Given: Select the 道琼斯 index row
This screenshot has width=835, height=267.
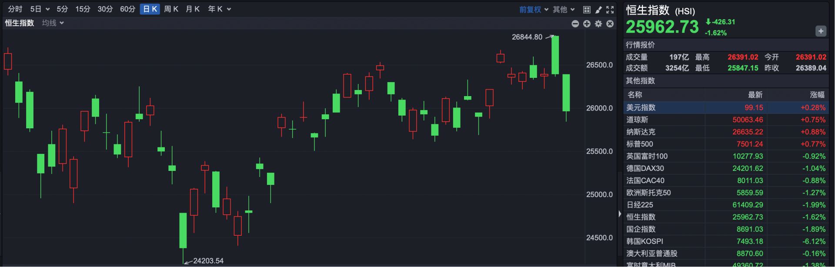Looking at the screenshot, I should tap(726, 120).
